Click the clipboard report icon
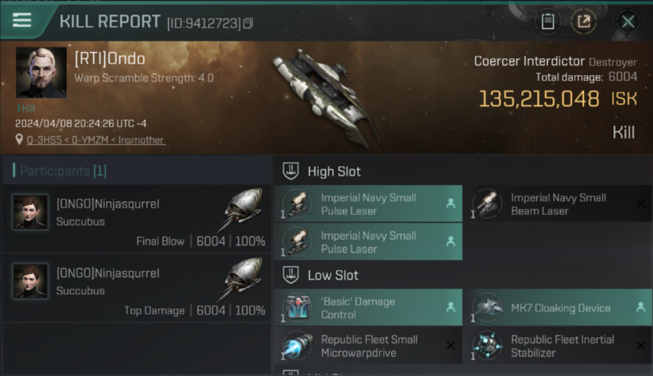Screen dimensions: 653x376 point(548,22)
